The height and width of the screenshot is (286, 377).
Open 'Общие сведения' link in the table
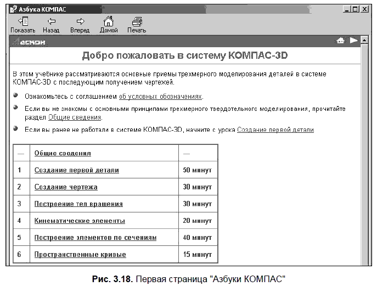click(63, 153)
